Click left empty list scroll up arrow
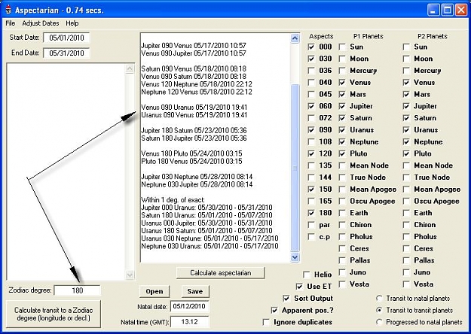471x334 pixels. (x=130, y=68)
